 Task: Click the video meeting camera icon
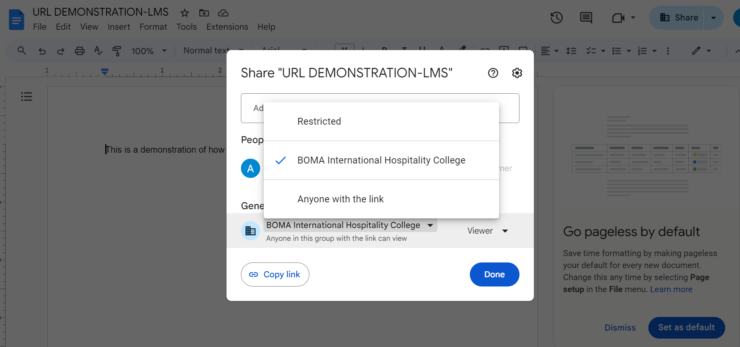(618, 18)
